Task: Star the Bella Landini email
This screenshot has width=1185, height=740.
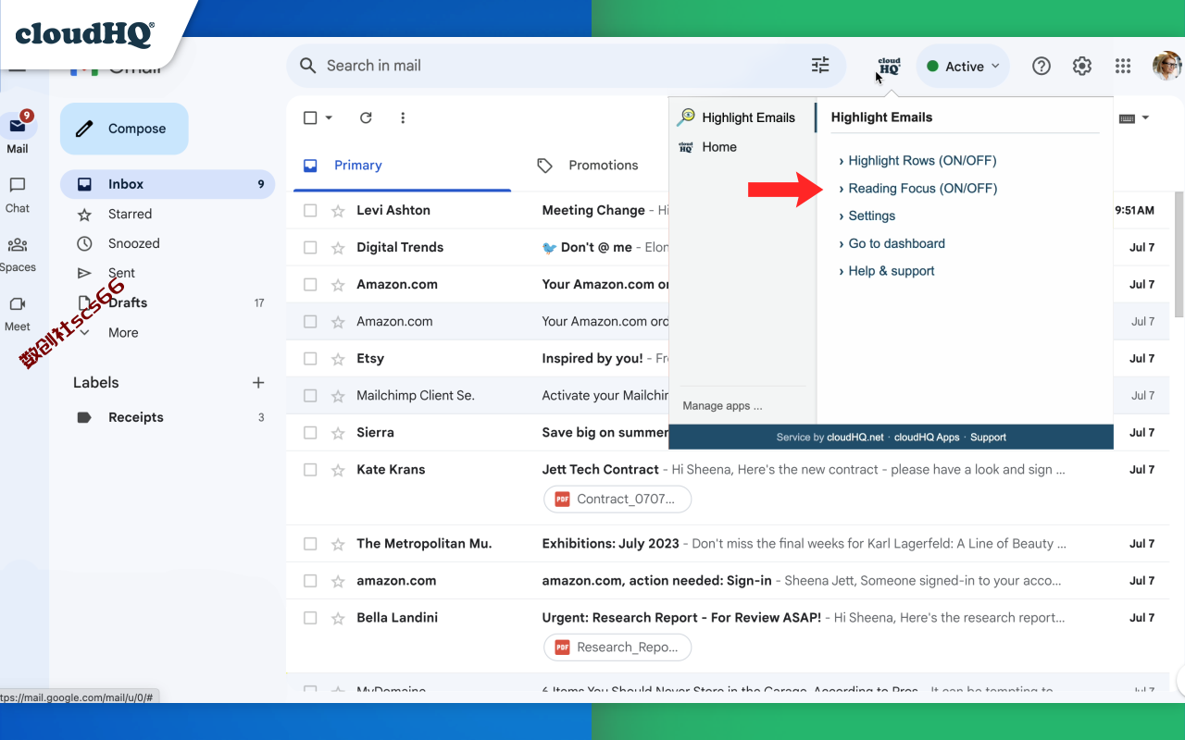Action: 338,617
